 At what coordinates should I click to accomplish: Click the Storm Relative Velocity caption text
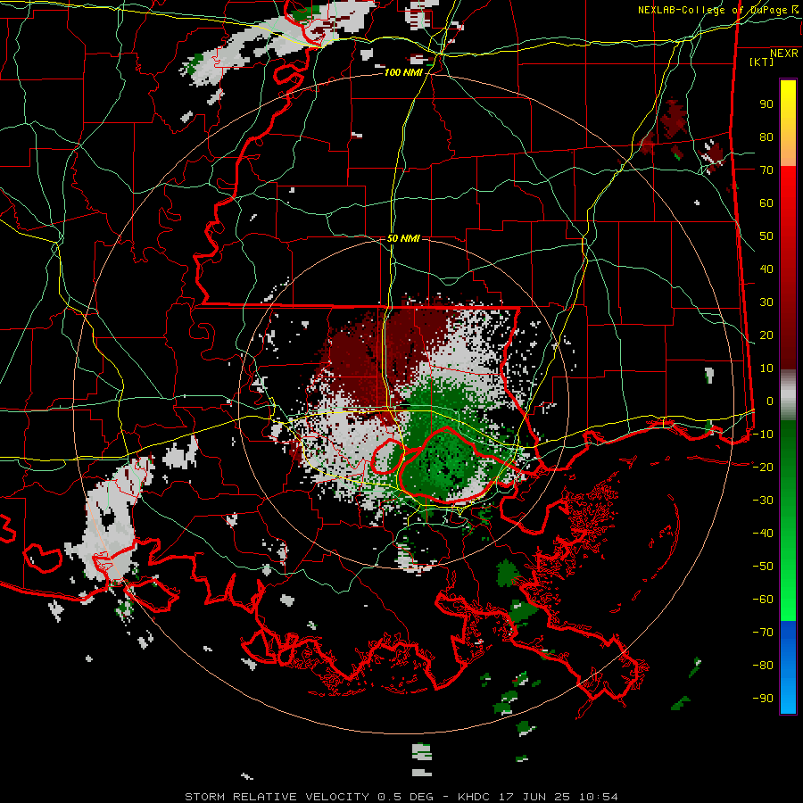401,797
